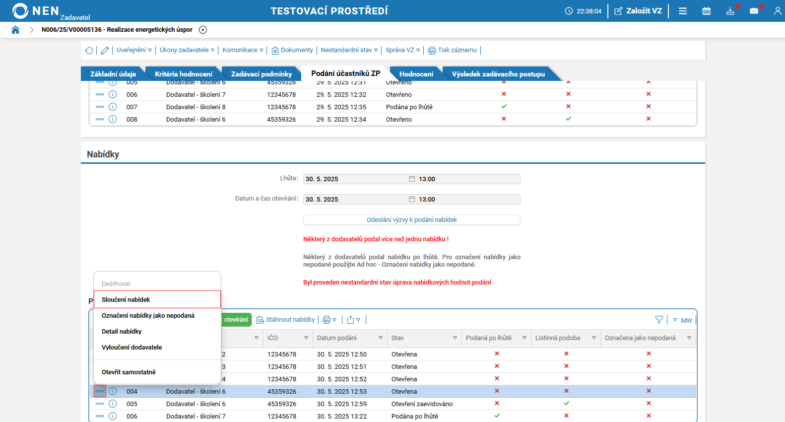785x422 pixels.
Task: Select Sloučení nabídek from context menu
Action: pyautogui.click(x=126, y=300)
